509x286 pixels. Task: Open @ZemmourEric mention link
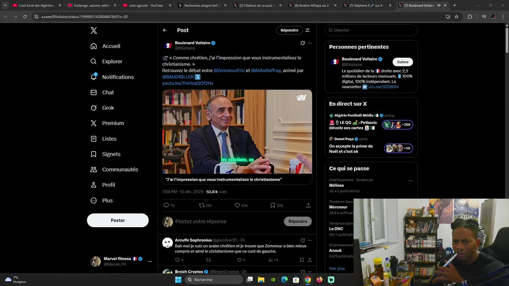229,71
